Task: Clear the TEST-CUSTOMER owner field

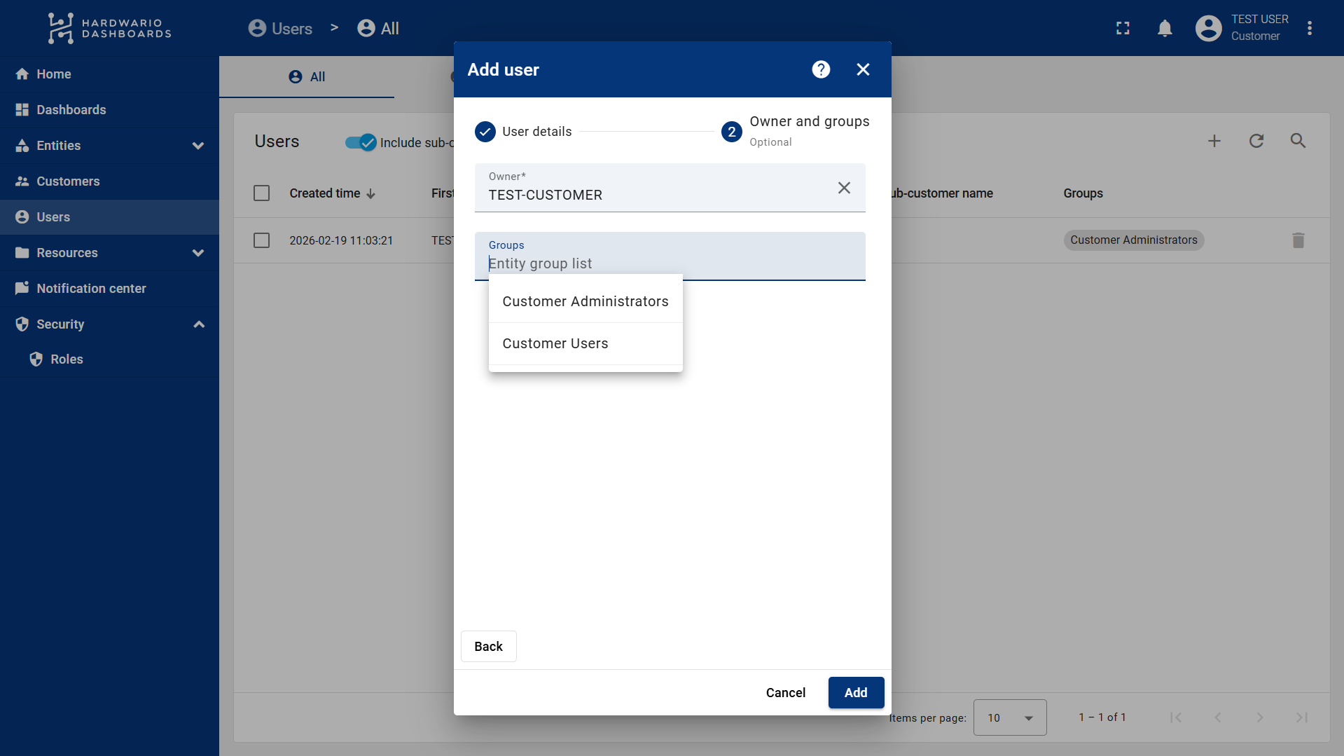Action: 844,188
